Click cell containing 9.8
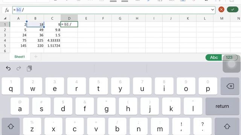 coord(52,30)
